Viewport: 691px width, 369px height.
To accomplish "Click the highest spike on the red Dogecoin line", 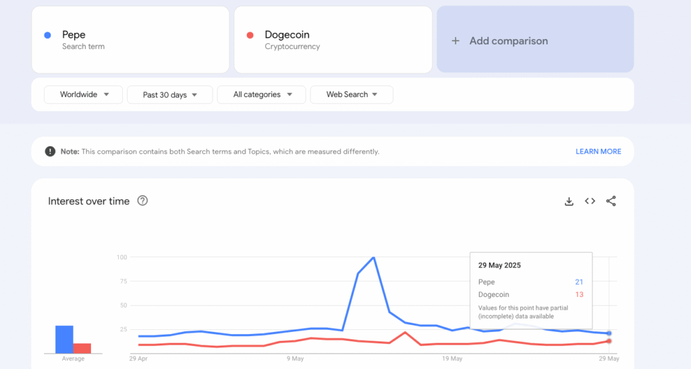I will point(405,333).
